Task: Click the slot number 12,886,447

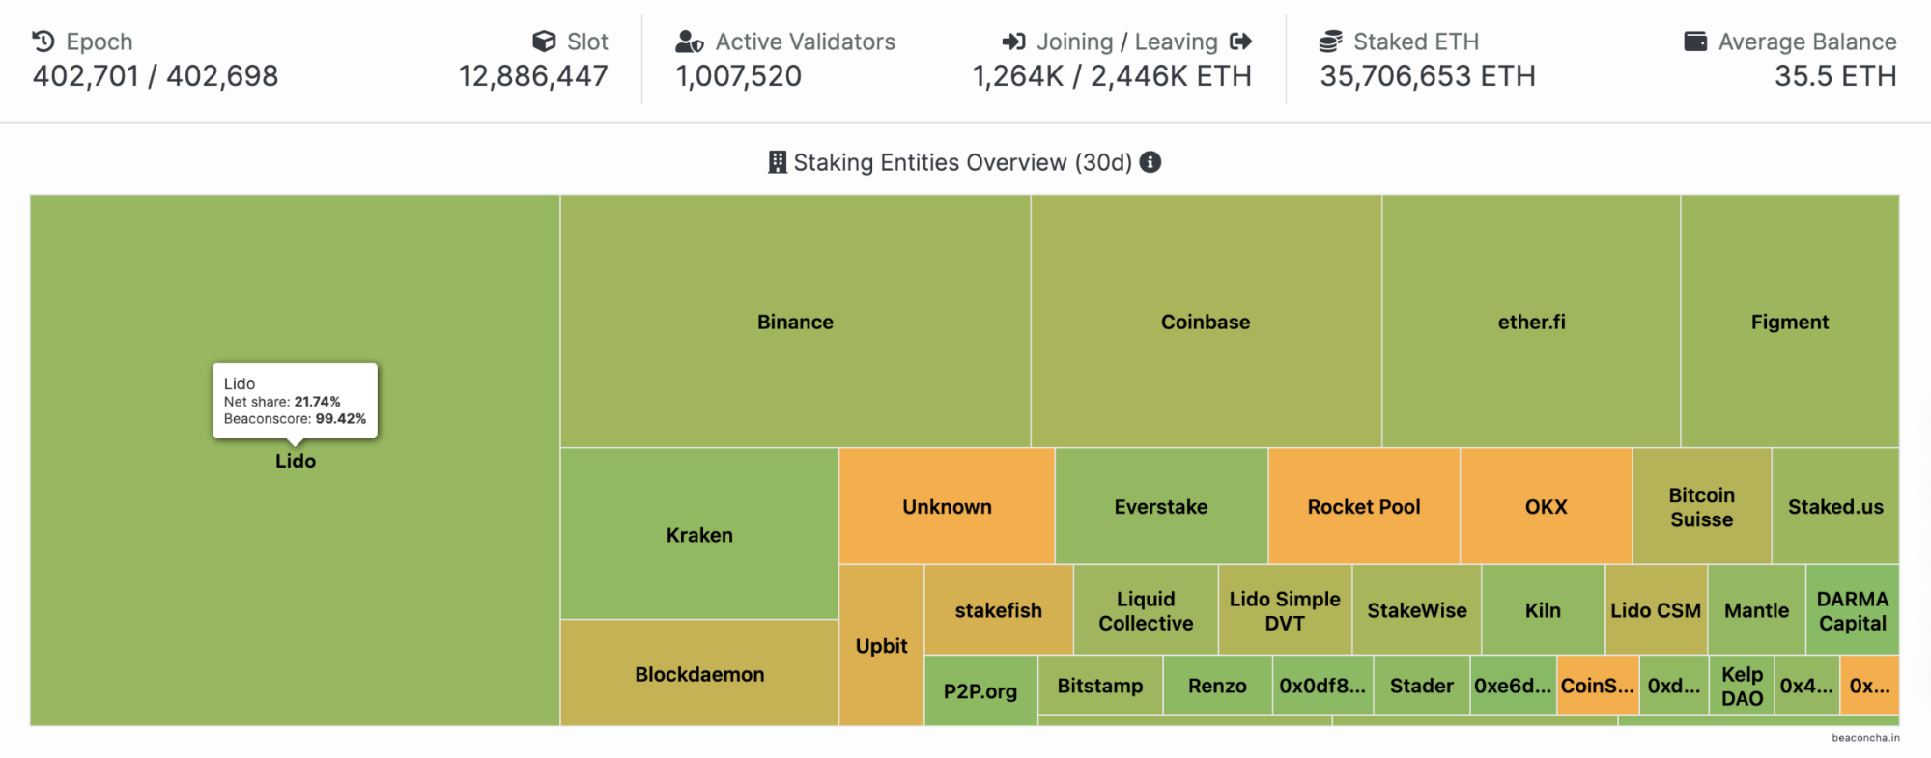Action: coord(533,76)
